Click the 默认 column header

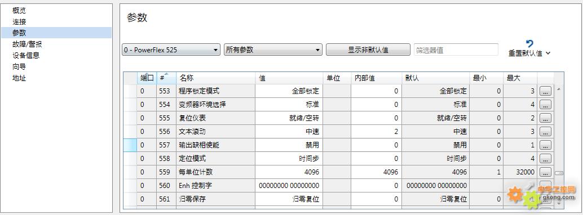click(x=436, y=78)
